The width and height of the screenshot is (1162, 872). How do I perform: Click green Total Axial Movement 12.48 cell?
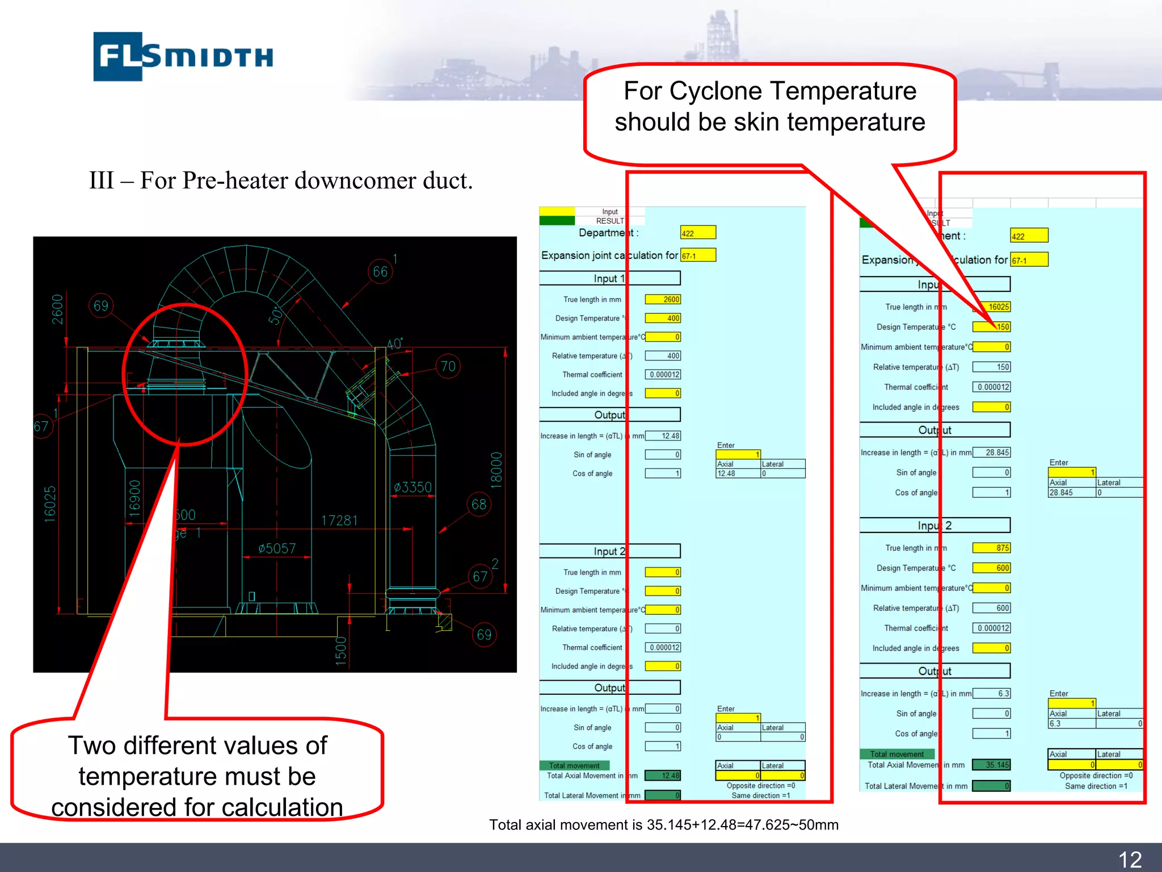(x=663, y=775)
